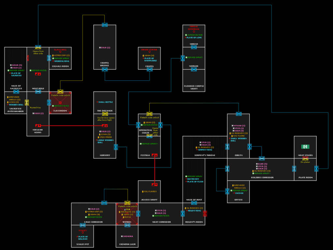Click the Glass Bell icon in Signals Room
The width and height of the screenshot is (333, 250).
[60, 52]
